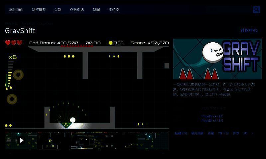Expand the 新鲜推荐 dropdown
The image size is (266, 159).
pyautogui.click(x=39, y=10)
